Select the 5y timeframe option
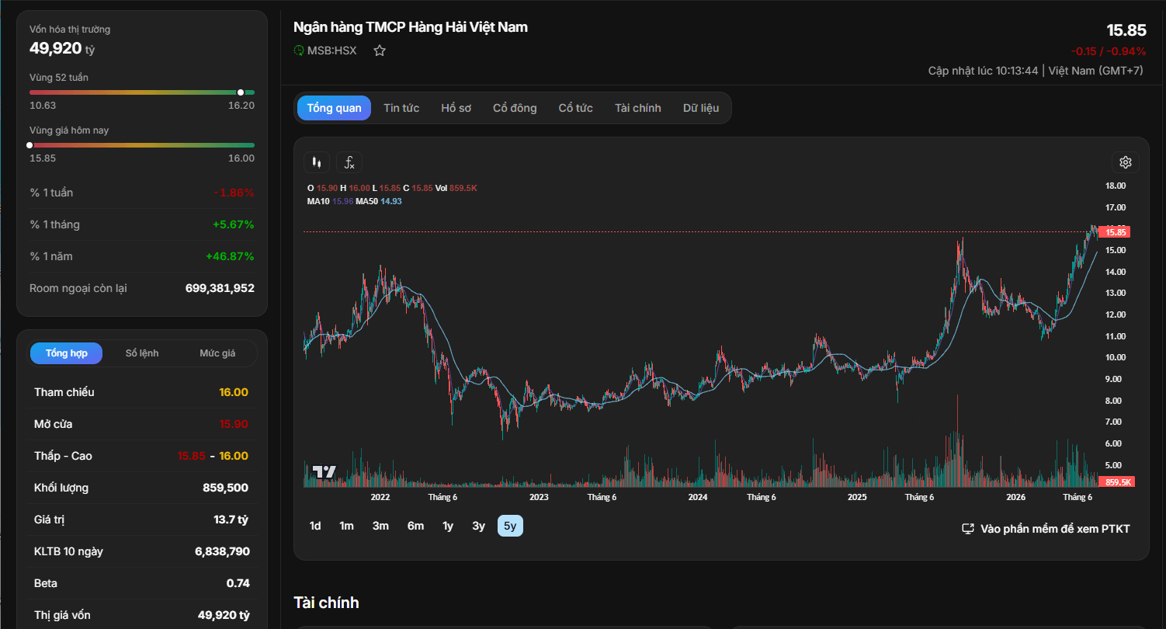The width and height of the screenshot is (1166, 629). click(510, 526)
